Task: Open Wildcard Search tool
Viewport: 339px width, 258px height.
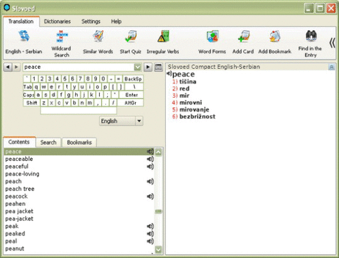Action: (62, 36)
